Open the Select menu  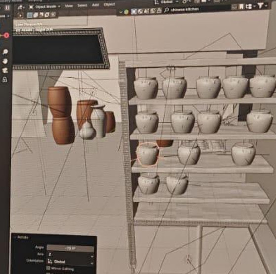coord(82,5)
